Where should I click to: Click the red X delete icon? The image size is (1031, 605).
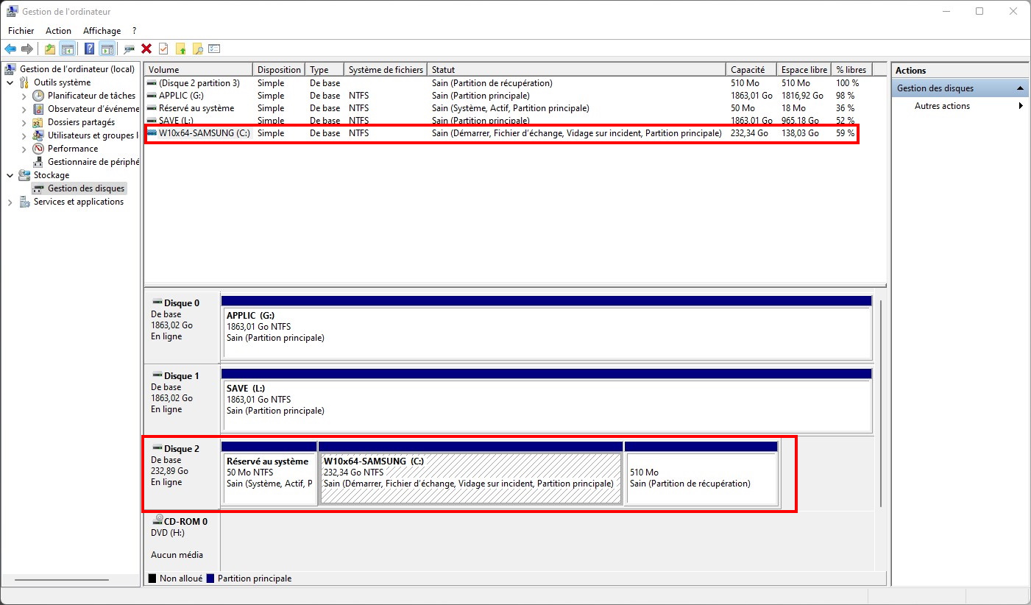pyautogui.click(x=146, y=49)
